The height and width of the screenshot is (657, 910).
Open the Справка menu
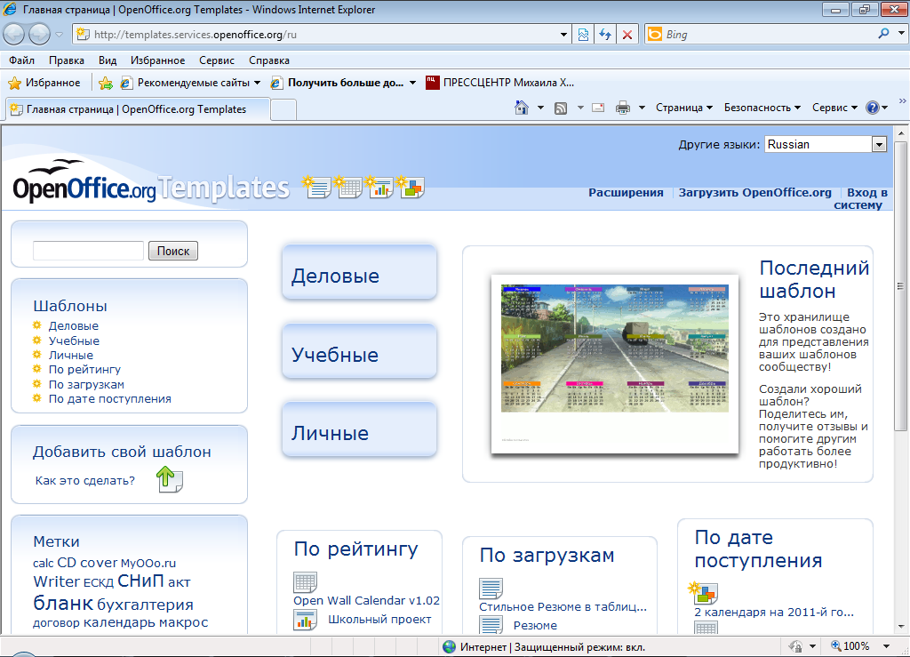269,60
